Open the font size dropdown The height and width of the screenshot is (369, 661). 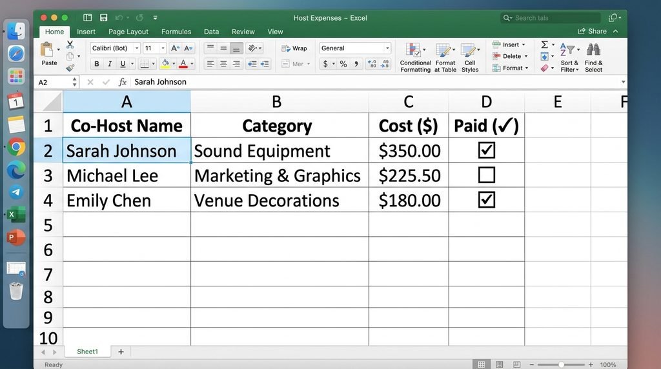(x=163, y=48)
